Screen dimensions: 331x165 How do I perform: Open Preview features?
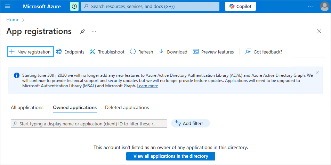click(213, 52)
